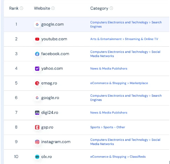
Task: Click rank number 6
Action: point(16,98)
